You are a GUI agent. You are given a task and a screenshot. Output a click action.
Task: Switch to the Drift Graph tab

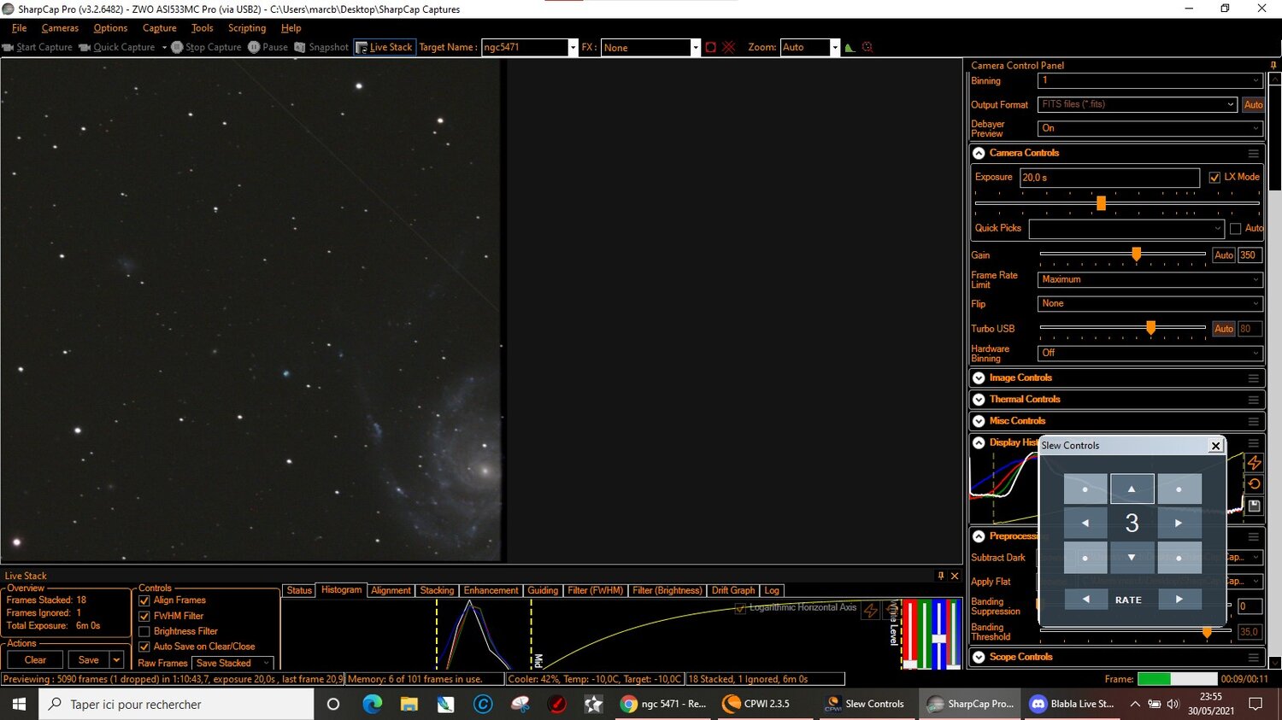tap(733, 590)
